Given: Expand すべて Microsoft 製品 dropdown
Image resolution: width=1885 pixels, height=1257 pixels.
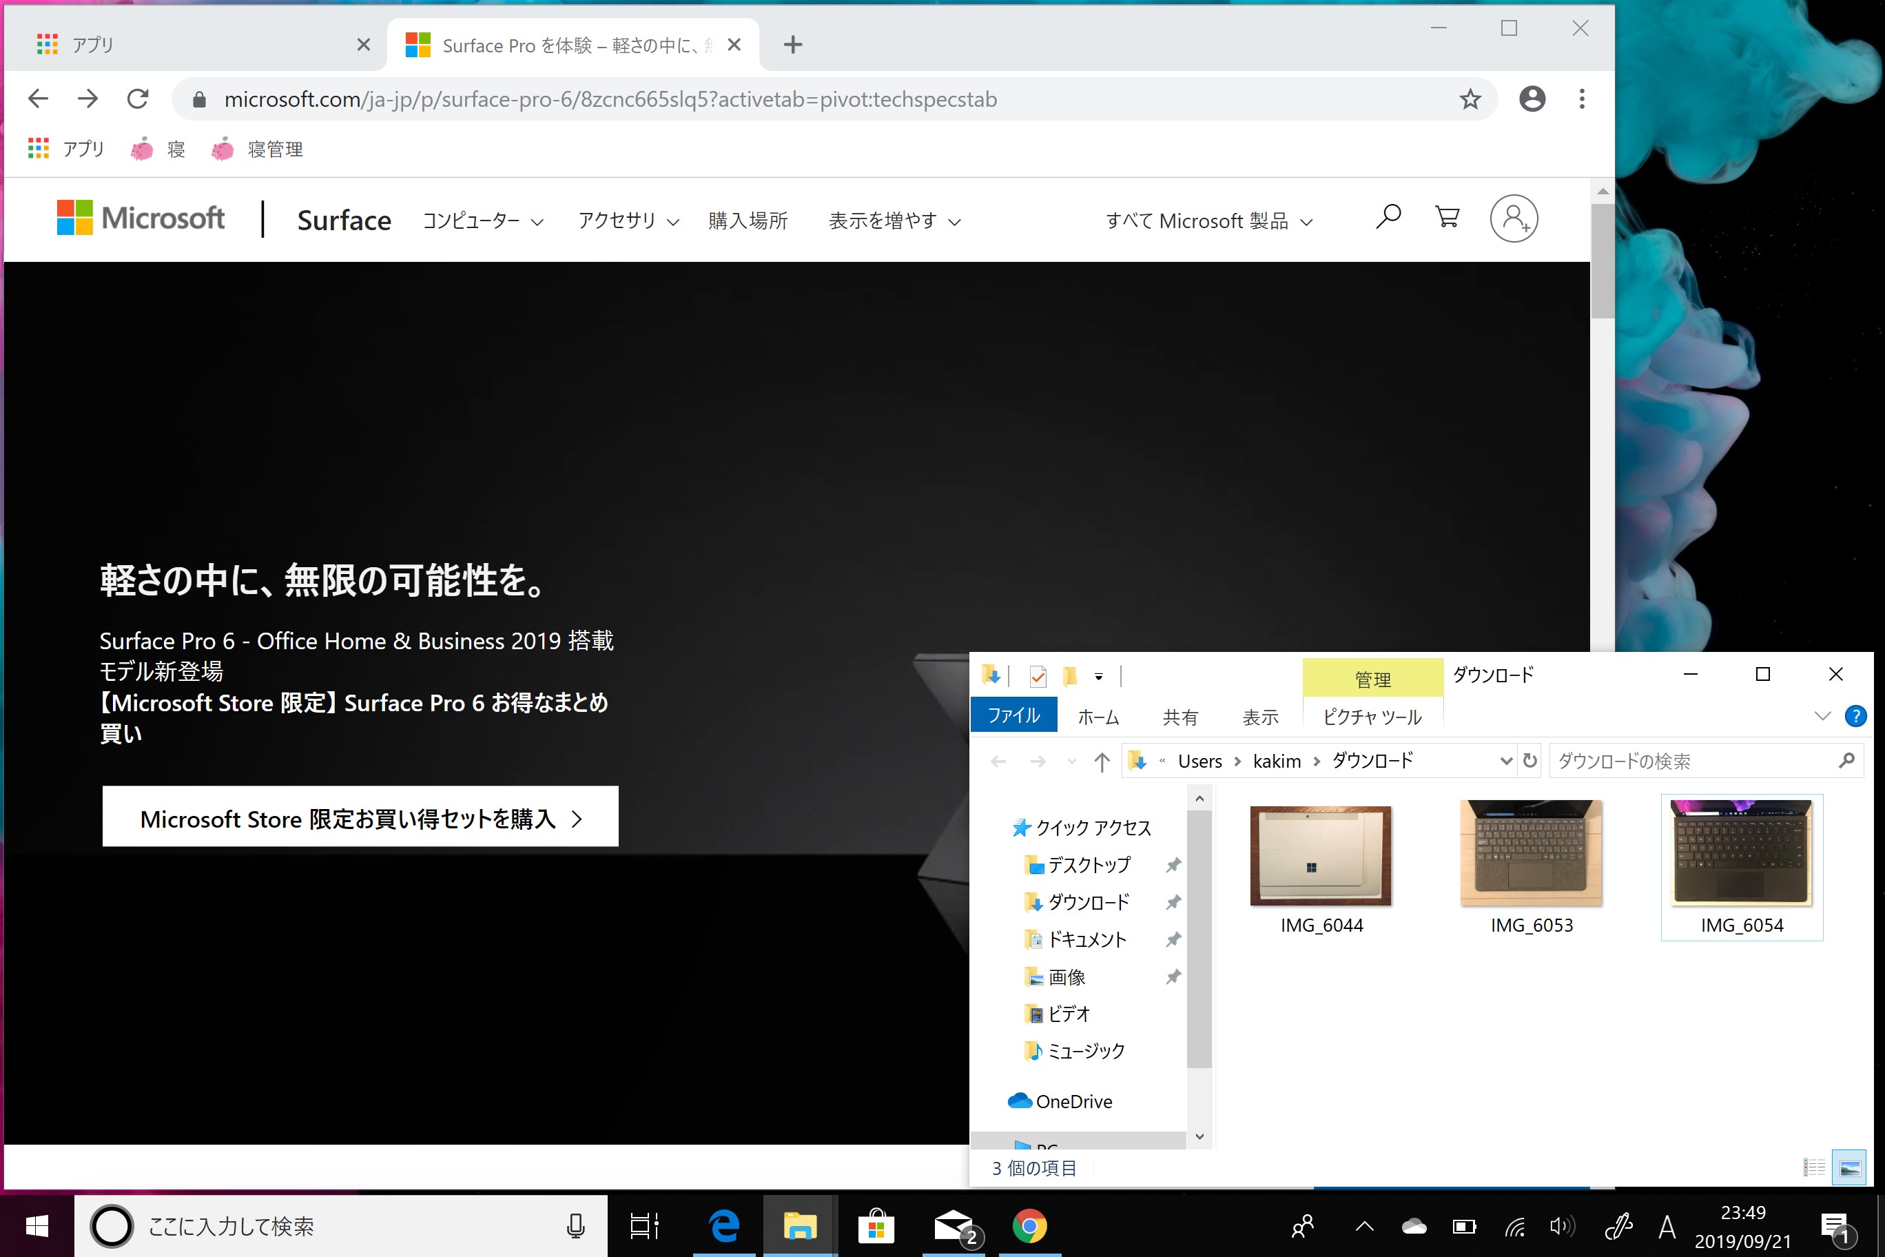Looking at the screenshot, I should coord(1209,221).
